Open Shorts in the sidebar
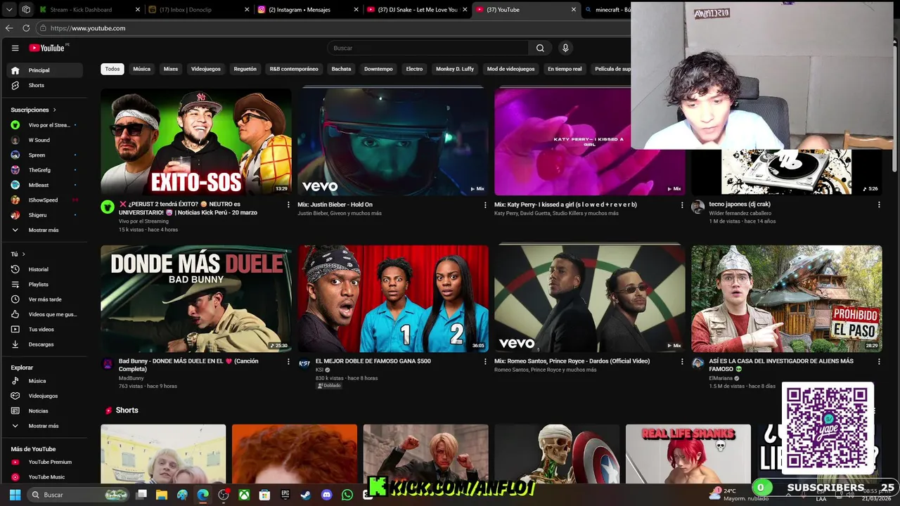The height and width of the screenshot is (506, 900). click(x=44, y=85)
